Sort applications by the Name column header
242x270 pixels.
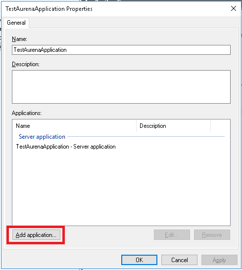74,126
